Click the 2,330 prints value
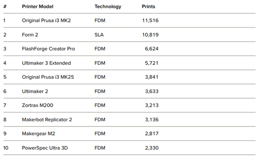The image size is (259, 160). click(x=152, y=148)
